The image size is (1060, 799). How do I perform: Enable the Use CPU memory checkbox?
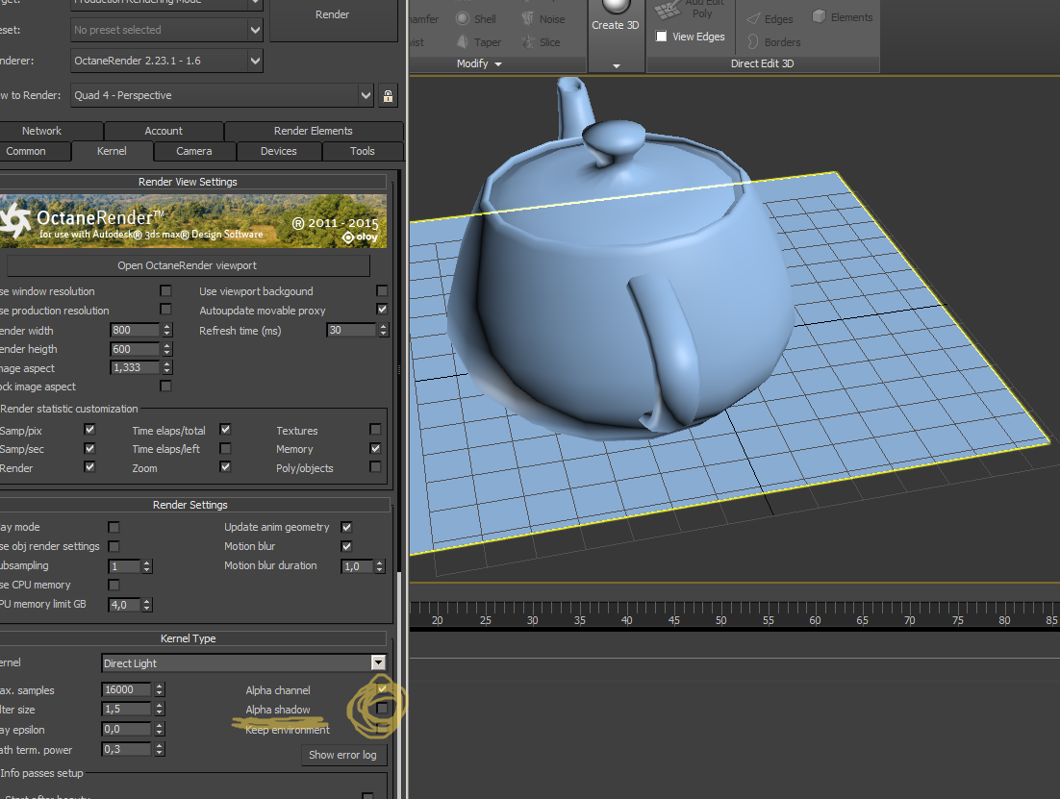click(x=114, y=585)
